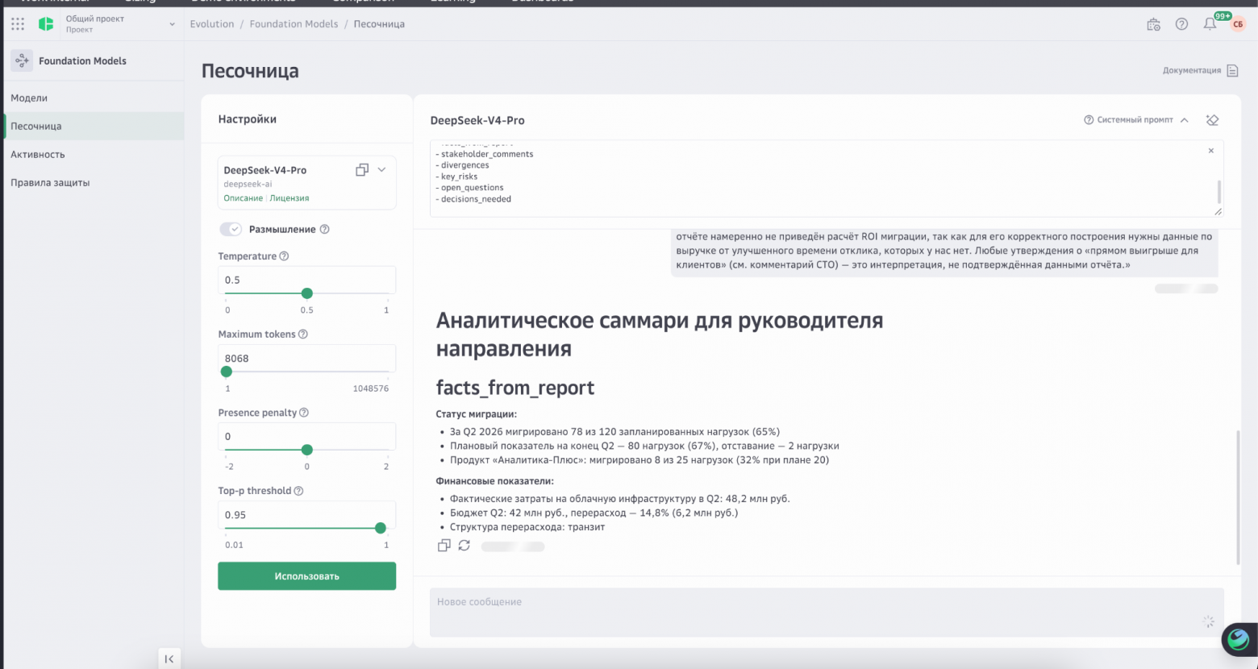Go to Evolution breadcrumb
The image size is (1258, 669).
pyautogui.click(x=212, y=24)
